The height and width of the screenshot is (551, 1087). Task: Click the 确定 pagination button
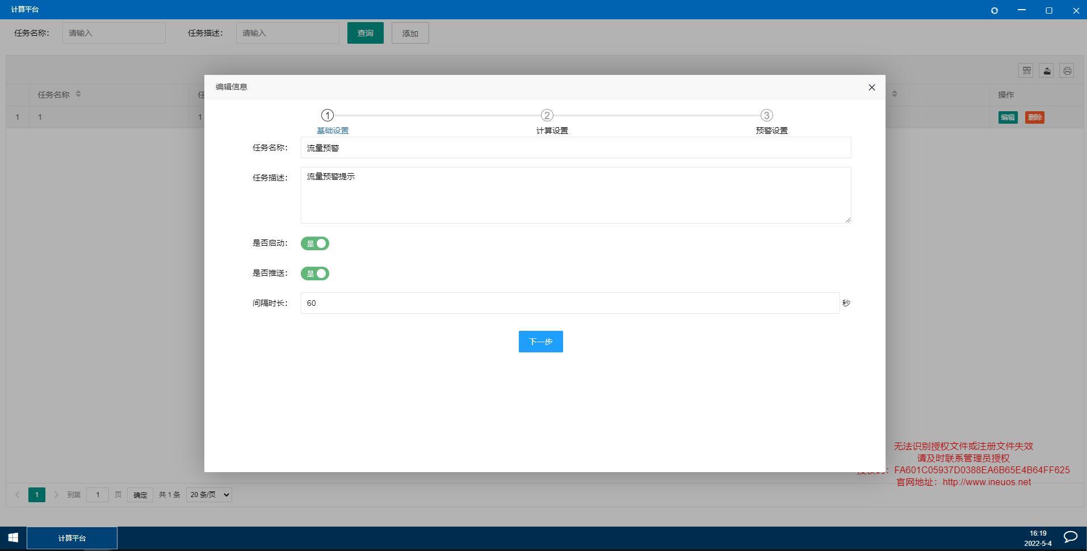[x=140, y=495]
